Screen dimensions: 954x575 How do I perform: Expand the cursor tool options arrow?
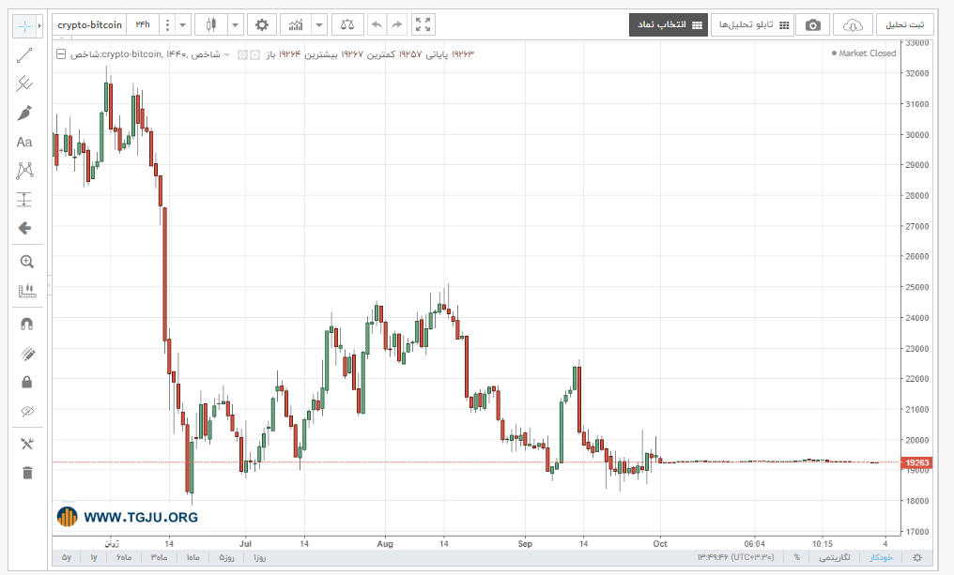pos(39,25)
